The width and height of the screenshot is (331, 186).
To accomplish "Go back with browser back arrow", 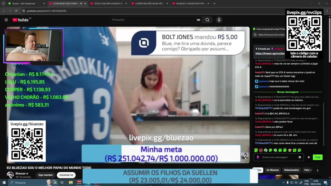I will (x=4, y=11).
